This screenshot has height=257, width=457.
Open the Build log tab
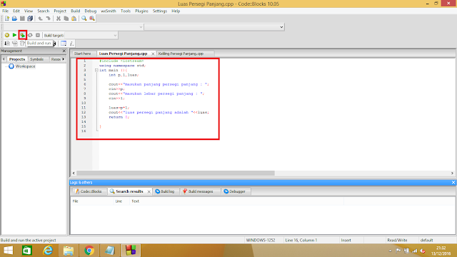click(165, 191)
